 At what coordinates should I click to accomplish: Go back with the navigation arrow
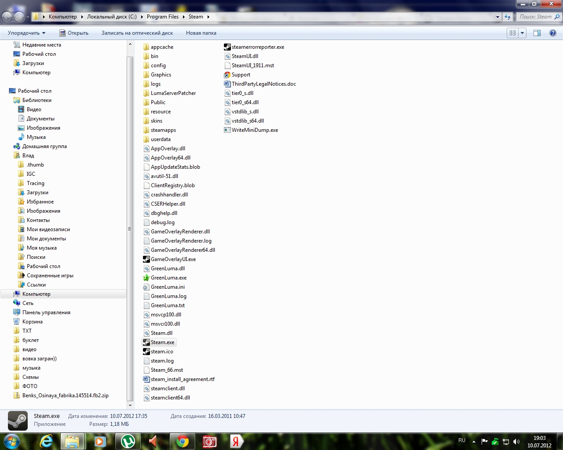[7, 17]
